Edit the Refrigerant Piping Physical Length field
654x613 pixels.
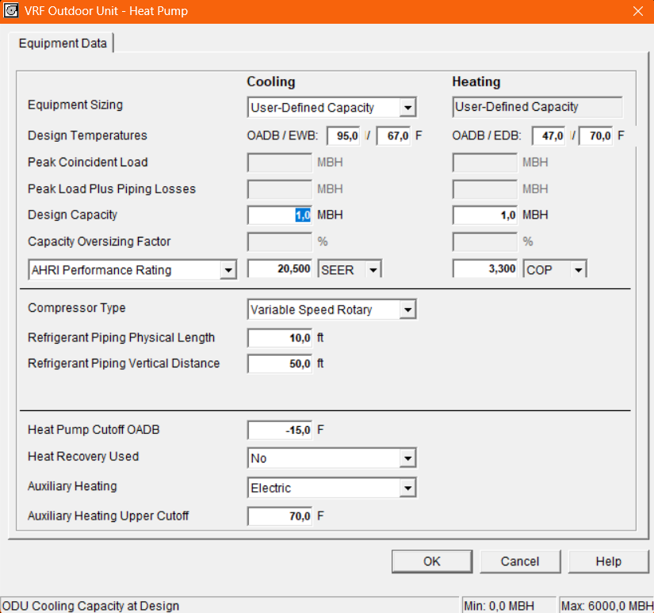pos(280,338)
